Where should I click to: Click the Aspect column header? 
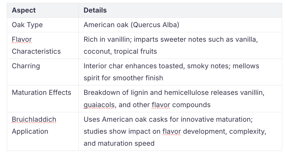pos(24,10)
